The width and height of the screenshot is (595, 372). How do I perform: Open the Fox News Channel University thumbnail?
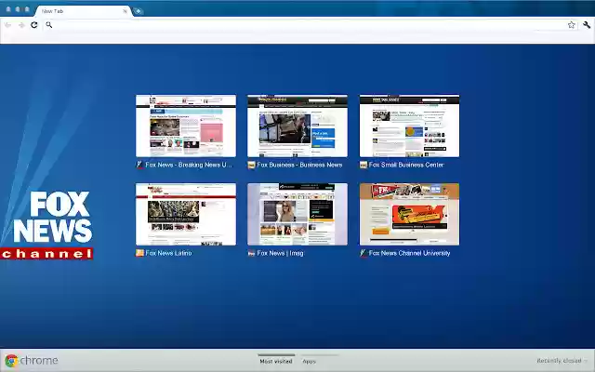pos(409,215)
